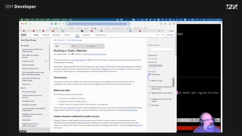Viewport: 242px width, 136px height.
Task: Open Provisioning storage in sidebar
Action: [x=29, y=92]
